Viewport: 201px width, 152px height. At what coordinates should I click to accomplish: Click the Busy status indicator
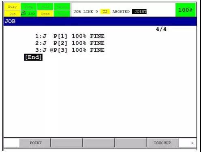click(x=12, y=6)
